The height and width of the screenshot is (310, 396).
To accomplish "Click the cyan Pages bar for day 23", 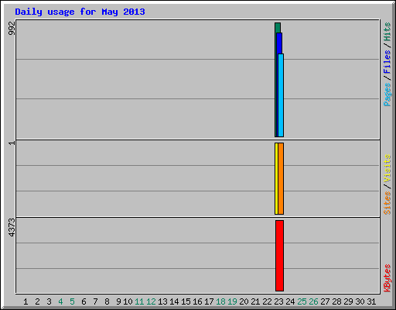I will (x=281, y=95).
